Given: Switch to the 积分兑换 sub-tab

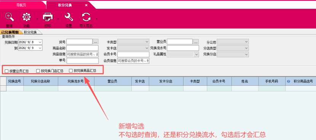Looking at the screenshot, I should 30,32.
